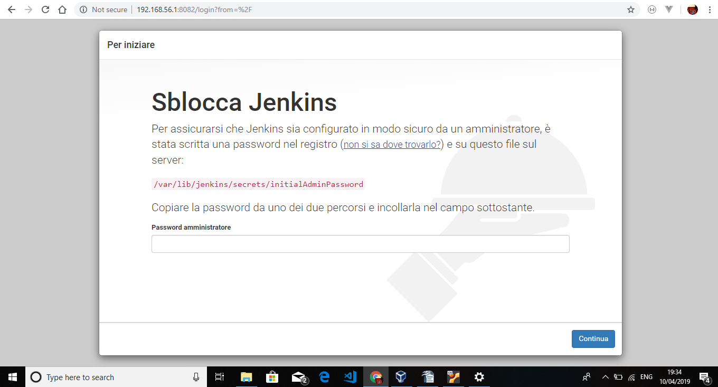
Task: Open Chrome's three-dot menu
Action: [710, 9]
